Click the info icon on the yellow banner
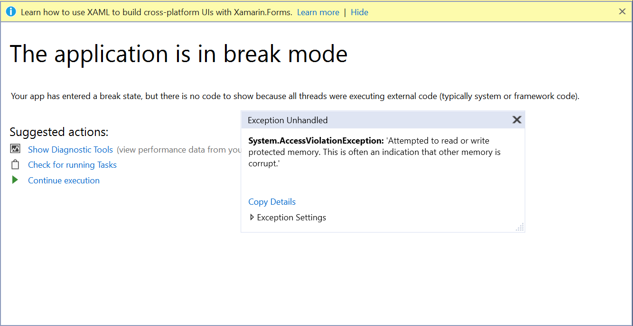This screenshot has width=633, height=326. [x=11, y=12]
